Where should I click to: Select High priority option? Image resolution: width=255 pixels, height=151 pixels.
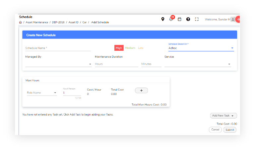click(119, 48)
